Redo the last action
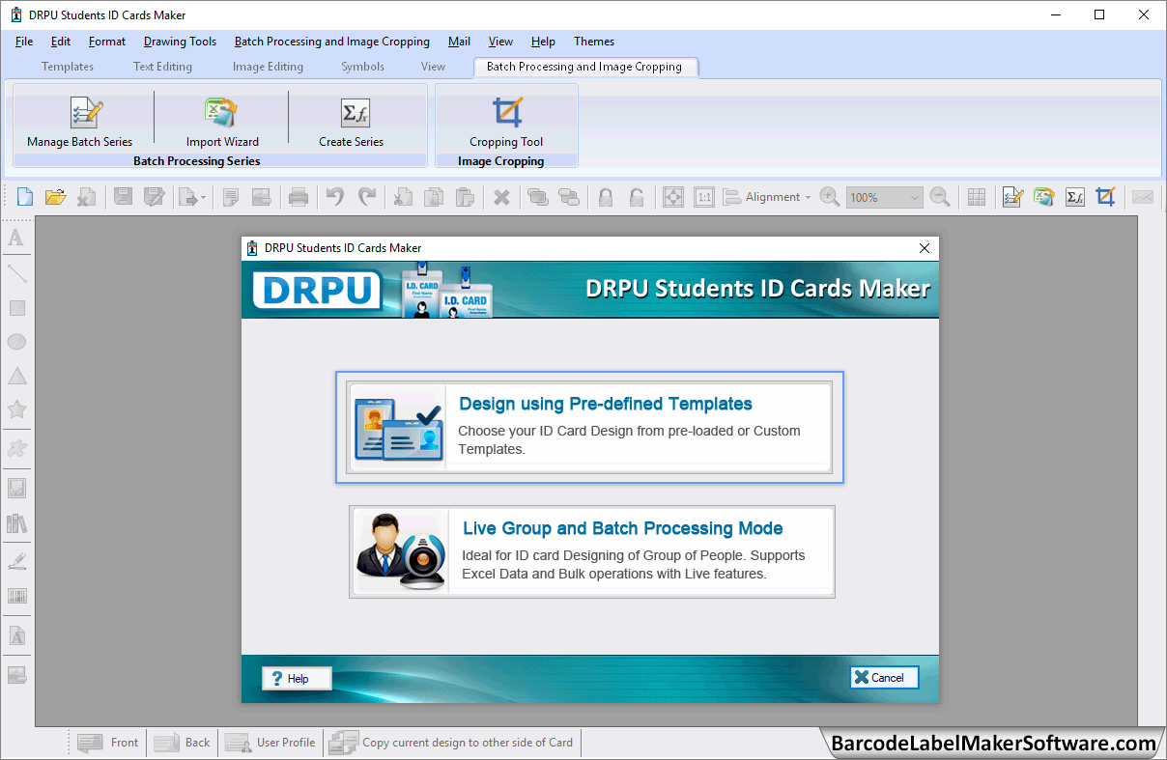The width and height of the screenshot is (1167, 760). (367, 197)
